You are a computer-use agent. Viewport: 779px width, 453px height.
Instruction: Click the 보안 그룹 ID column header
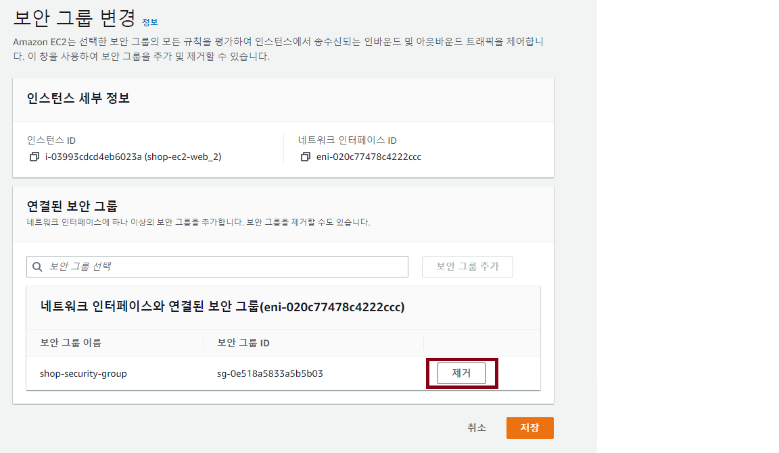[243, 343]
